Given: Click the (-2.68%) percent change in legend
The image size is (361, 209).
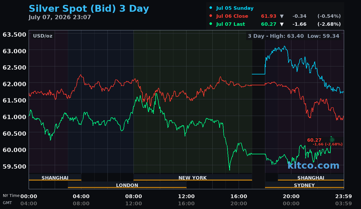Looking at the screenshot, I should [329, 24].
